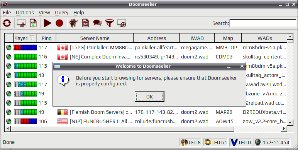The width and height of the screenshot is (298, 150).
Task: Select the [Flemish Doom Servers] server name
Action: click(x=101, y=112)
